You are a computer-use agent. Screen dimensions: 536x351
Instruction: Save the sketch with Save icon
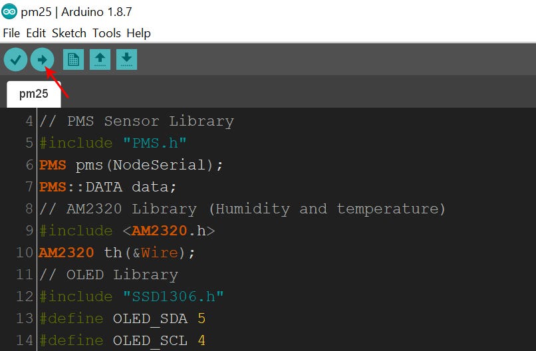(126, 59)
